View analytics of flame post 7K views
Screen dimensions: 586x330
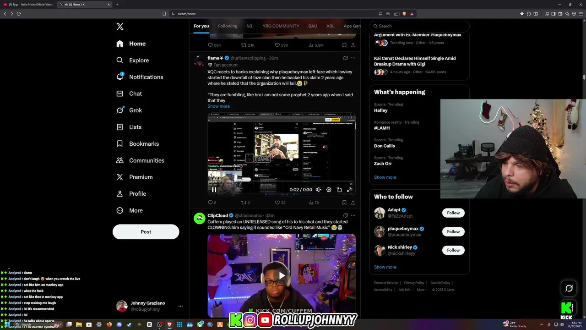tap(314, 203)
